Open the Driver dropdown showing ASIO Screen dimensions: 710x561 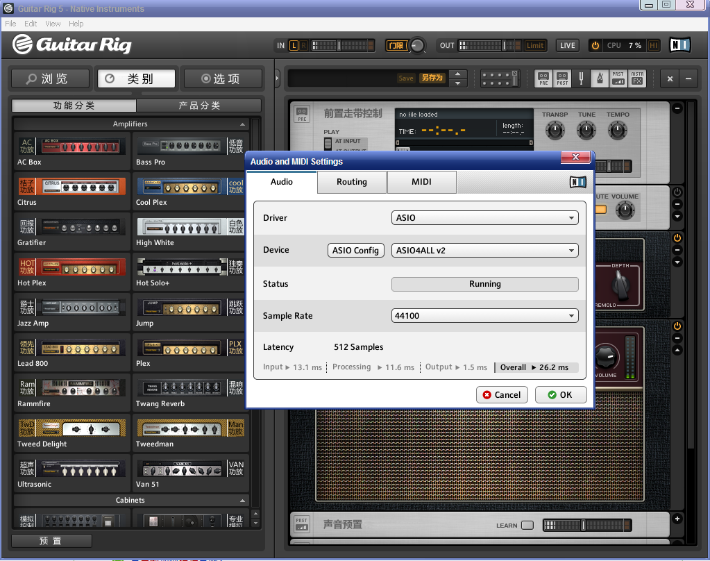tap(484, 217)
